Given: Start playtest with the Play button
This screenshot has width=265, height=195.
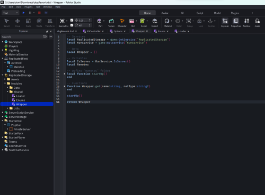Looking at the screenshot, I should 23,13.
